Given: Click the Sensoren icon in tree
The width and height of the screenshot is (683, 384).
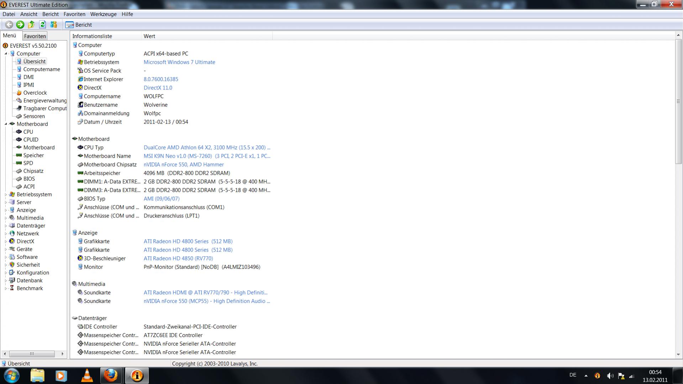Looking at the screenshot, I should click(x=19, y=116).
